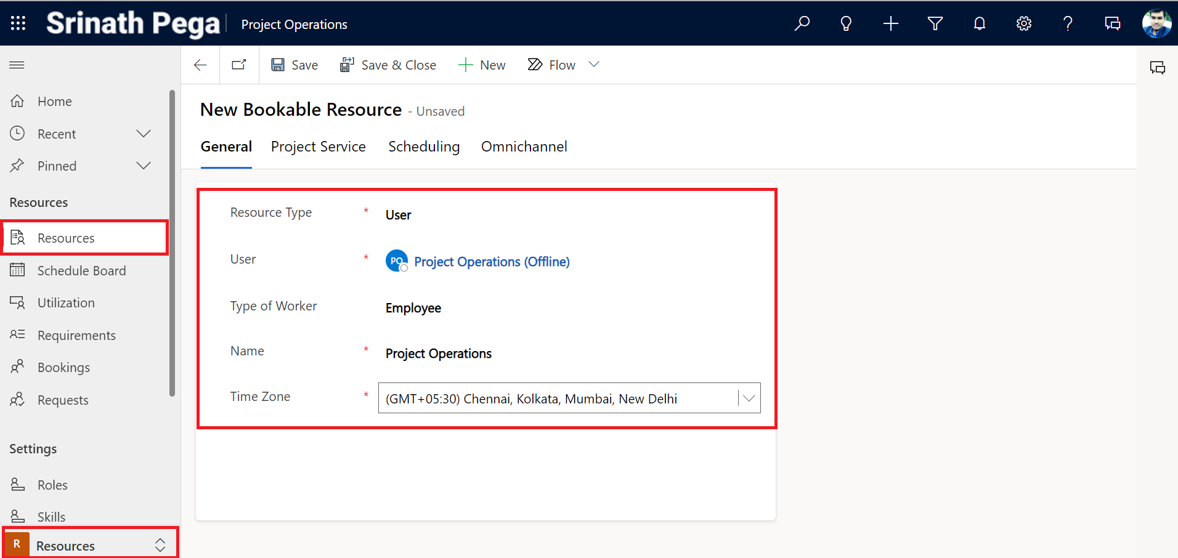The image size is (1178, 558).
Task: Open the Time Zone dropdown
Action: tap(749, 398)
